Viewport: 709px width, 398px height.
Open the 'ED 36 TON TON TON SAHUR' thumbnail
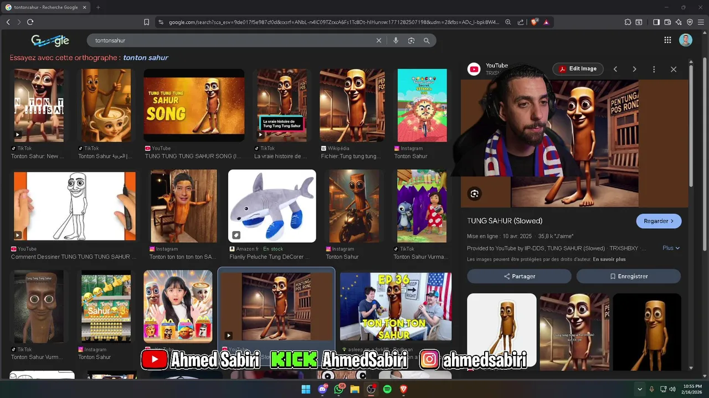(x=395, y=306)
